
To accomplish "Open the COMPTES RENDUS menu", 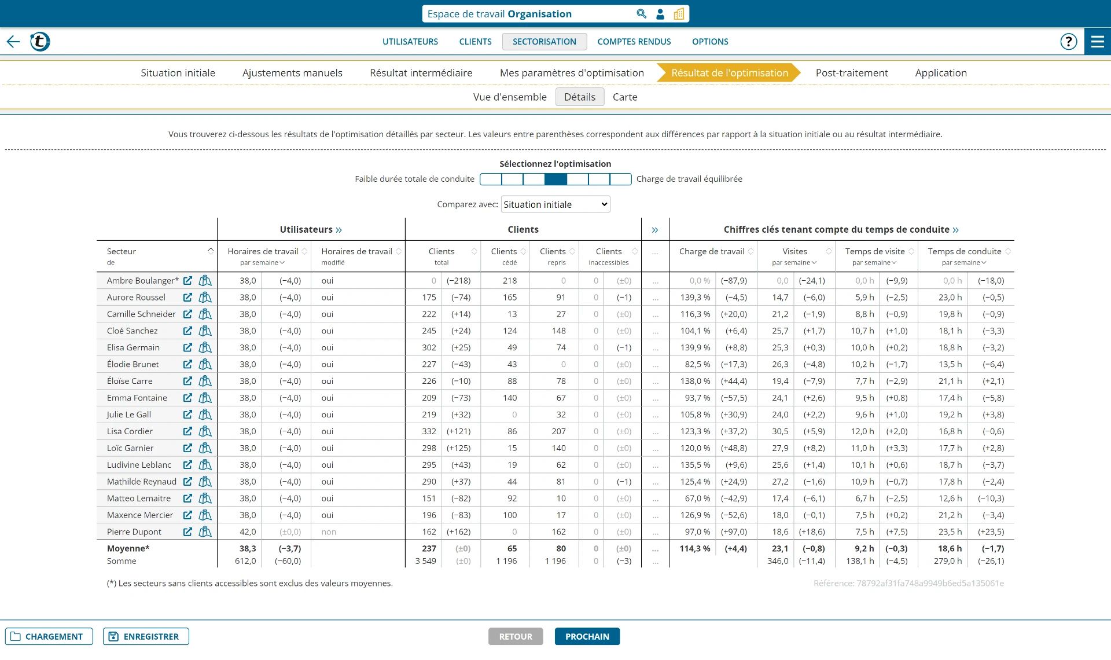I will pos(634,42).
